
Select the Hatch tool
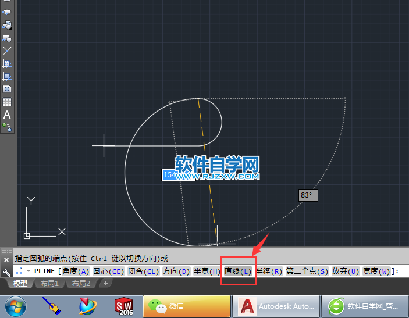7,63
